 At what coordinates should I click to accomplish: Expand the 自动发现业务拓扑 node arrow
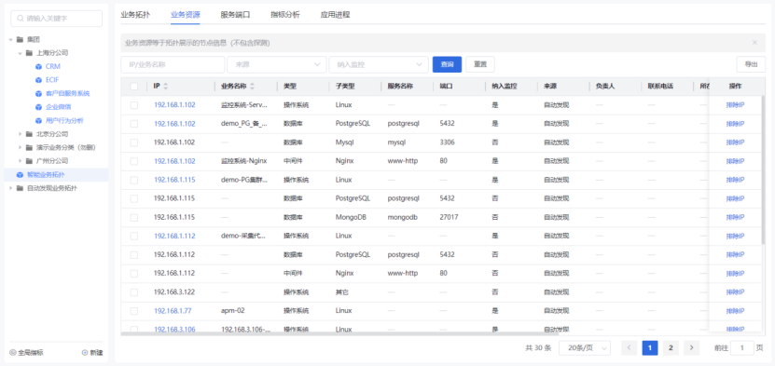click(x=10, y=188)
